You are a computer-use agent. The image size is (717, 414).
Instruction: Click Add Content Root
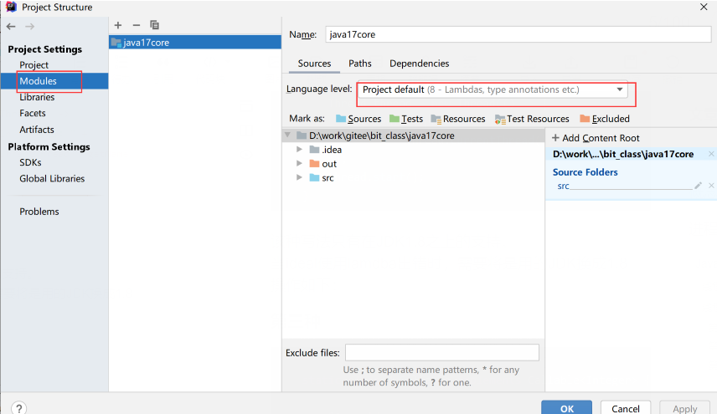tap(596, 138)
